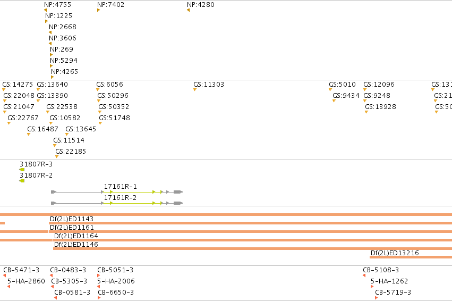Select the NP:3606 insertion
452x301 pixels.
63,38
